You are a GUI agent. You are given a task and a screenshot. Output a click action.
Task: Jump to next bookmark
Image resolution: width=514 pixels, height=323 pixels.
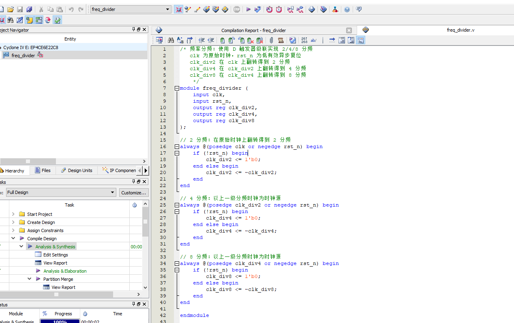click(232, 40)
